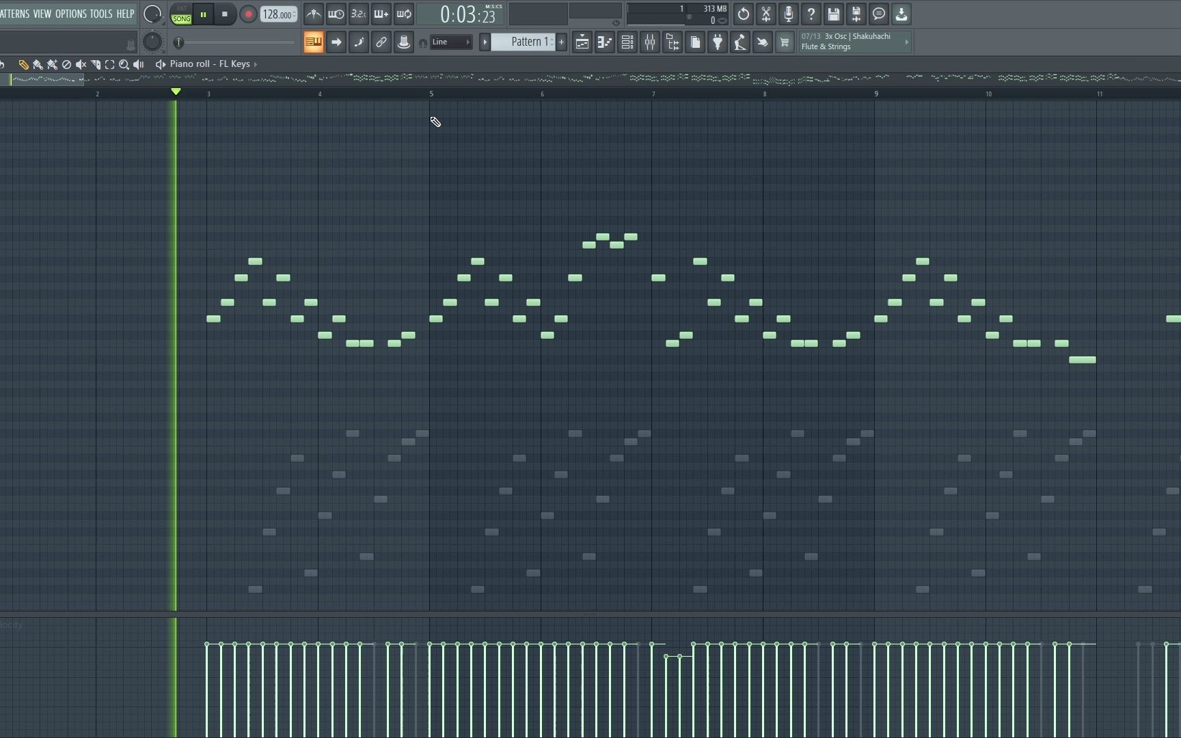Click the master pitch knob

point(152,42)
